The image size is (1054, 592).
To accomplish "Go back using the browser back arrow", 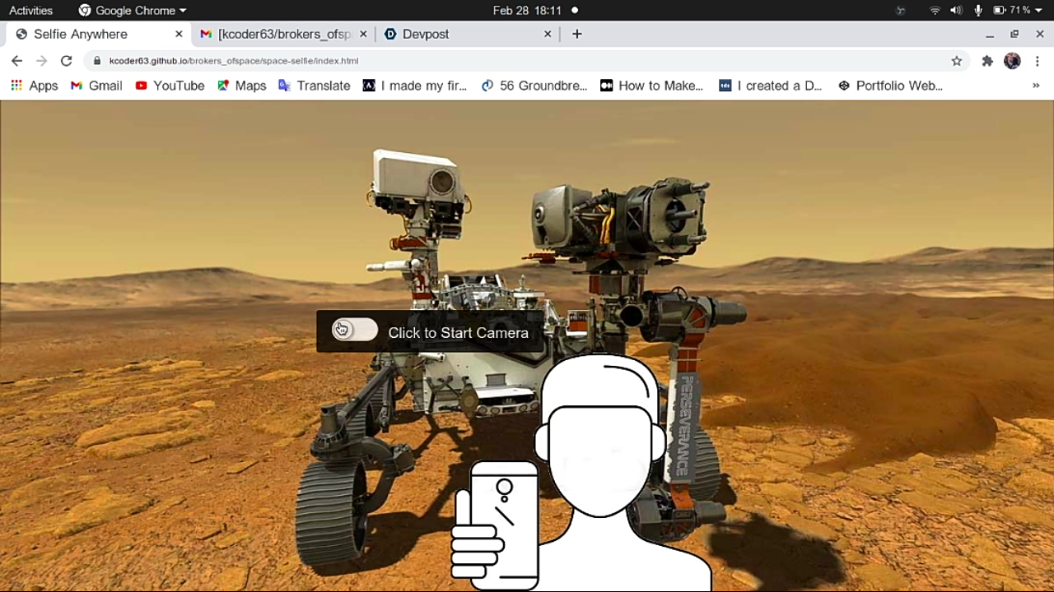I will coord(17,61).
